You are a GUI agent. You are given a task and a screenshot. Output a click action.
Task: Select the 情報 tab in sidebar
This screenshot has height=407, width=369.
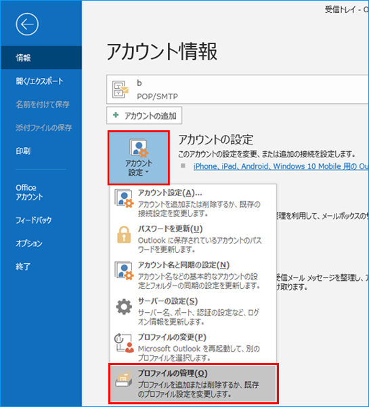coord(41,58)
